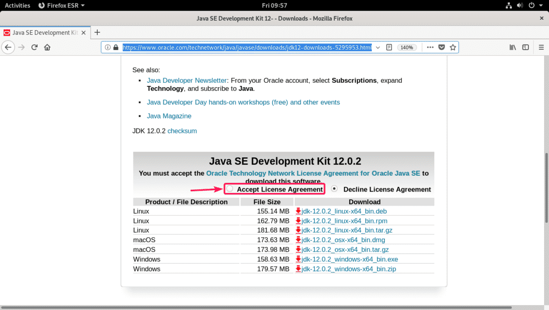Open the Firefox home page
The height and width of the screenshot is (310, 549).
click(46, 47)
